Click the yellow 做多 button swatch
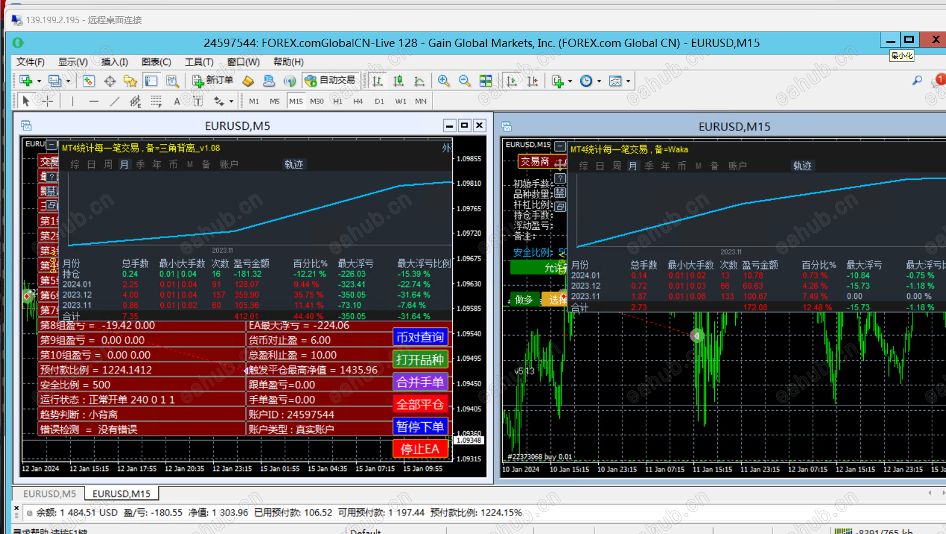Viewport: 946px width, 534px height. pos(524,299)
